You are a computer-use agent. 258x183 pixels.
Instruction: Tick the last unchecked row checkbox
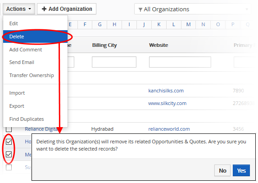[x=9, y=167]
